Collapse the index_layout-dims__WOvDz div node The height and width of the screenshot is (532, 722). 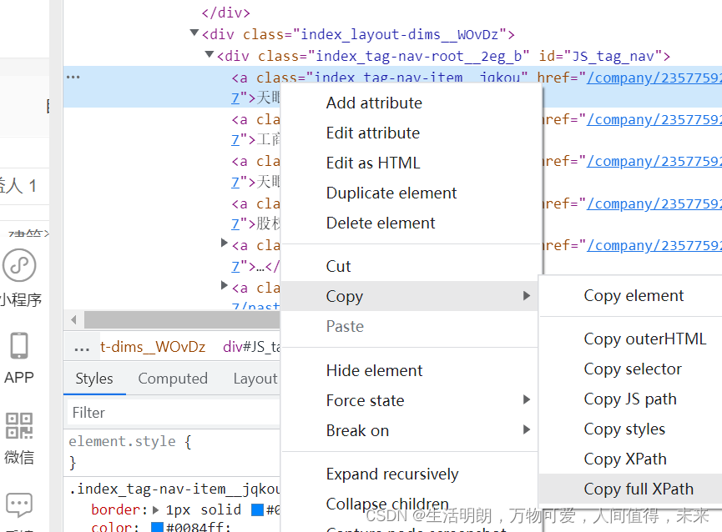[x=194, y=33]
